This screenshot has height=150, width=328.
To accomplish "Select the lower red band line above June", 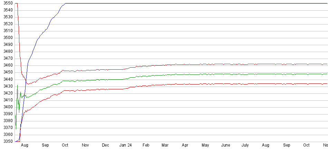I will point(225,83).
